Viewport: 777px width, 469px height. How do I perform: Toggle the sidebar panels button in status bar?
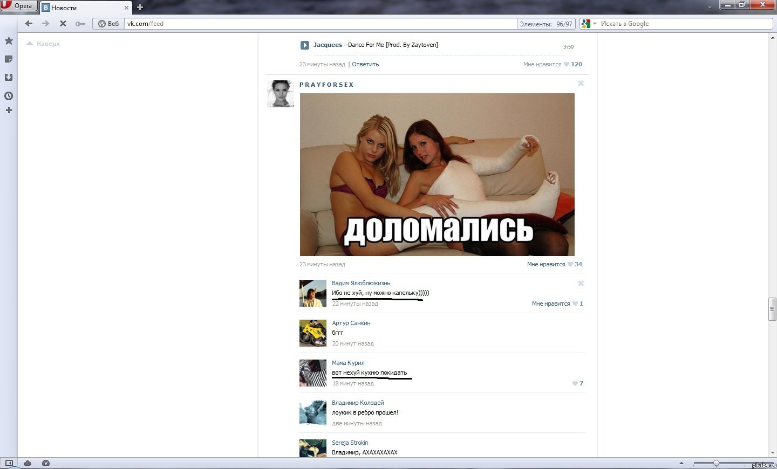pos(9,463)
